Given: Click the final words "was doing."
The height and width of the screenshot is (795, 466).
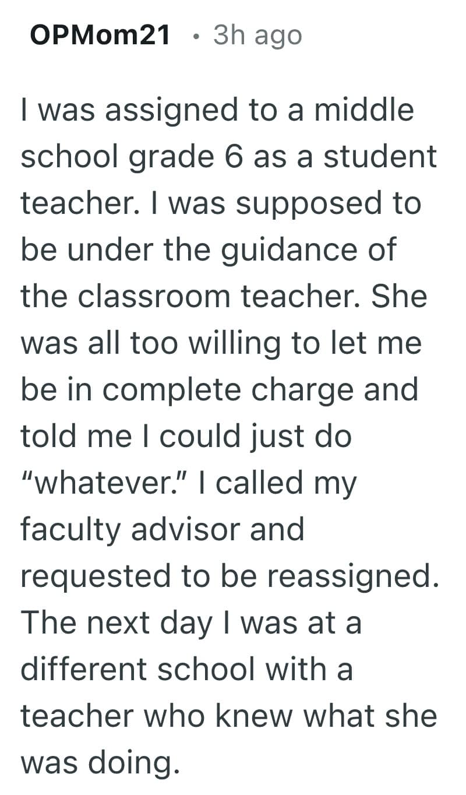Looking at the screenshot, I should click(100, 762).
